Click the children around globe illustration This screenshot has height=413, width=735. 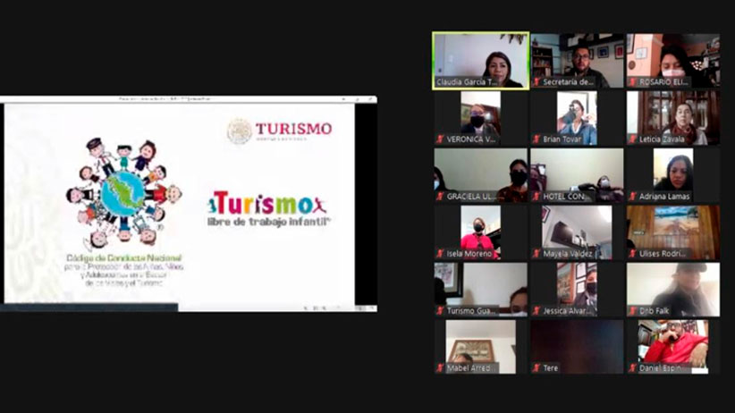122,192
